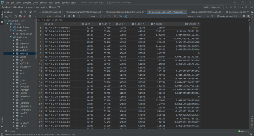Image resolution: width=254 pixels, height=136 pixels.
Task: Click the export data download icon
Action: 208,16
